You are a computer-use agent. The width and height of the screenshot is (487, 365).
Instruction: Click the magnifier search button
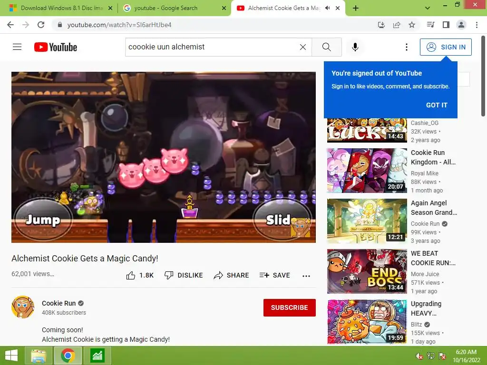tap(326, 47)
